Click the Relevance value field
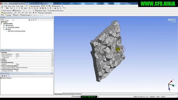This screenshot has height=100, width=178. [33, 57]
